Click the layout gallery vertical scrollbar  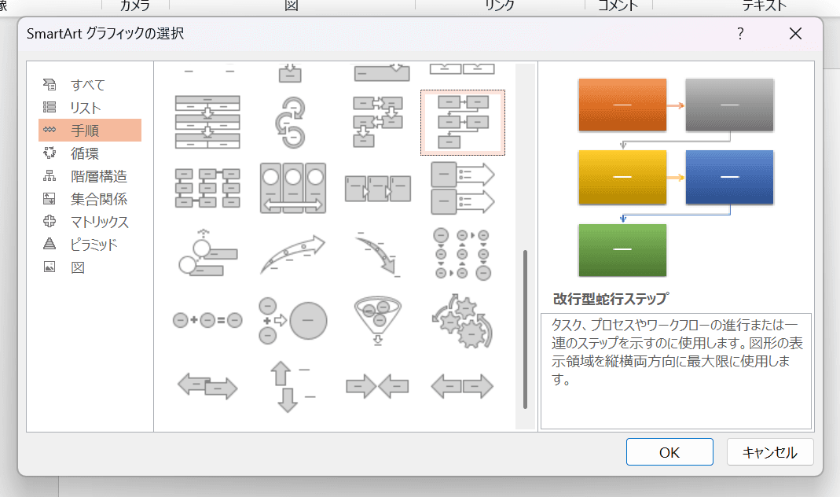(525, 329)
